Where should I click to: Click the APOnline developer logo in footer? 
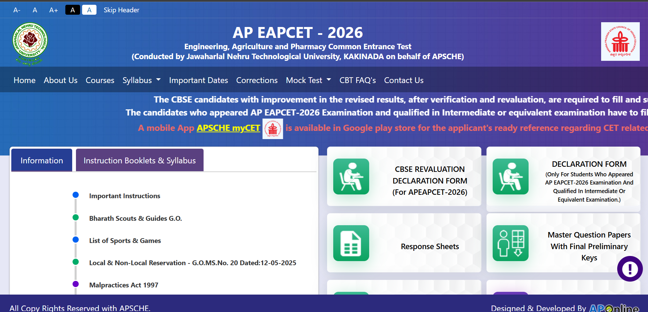tap(614, 308)
